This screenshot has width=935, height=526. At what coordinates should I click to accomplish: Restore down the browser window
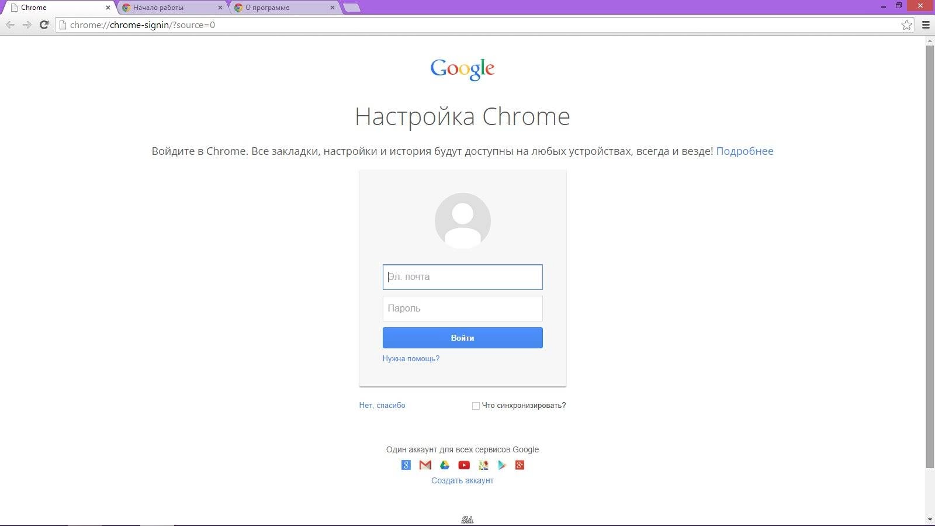click(x=899, y=6)
